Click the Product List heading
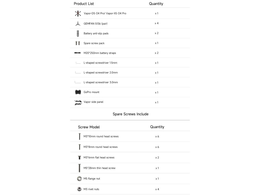Image resolution: width=260 pixels, height=195 pixels. [x=84, y=4]
